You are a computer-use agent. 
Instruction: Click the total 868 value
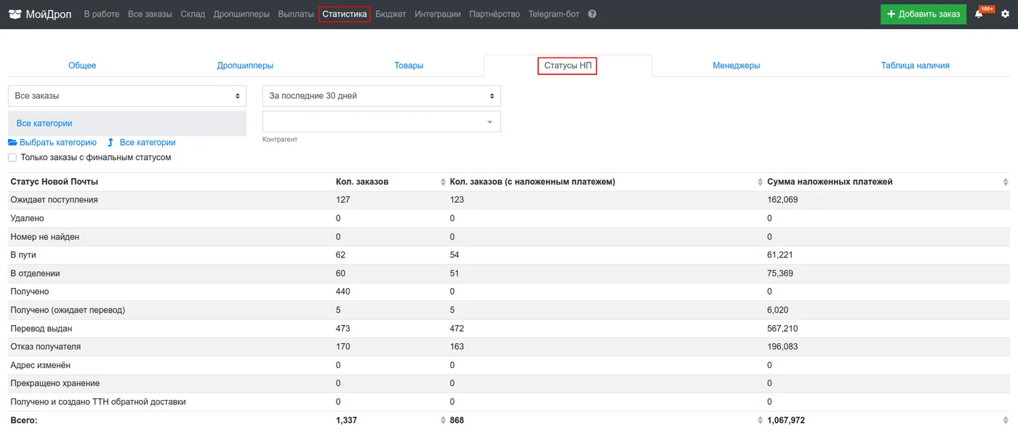pos(457,421)
